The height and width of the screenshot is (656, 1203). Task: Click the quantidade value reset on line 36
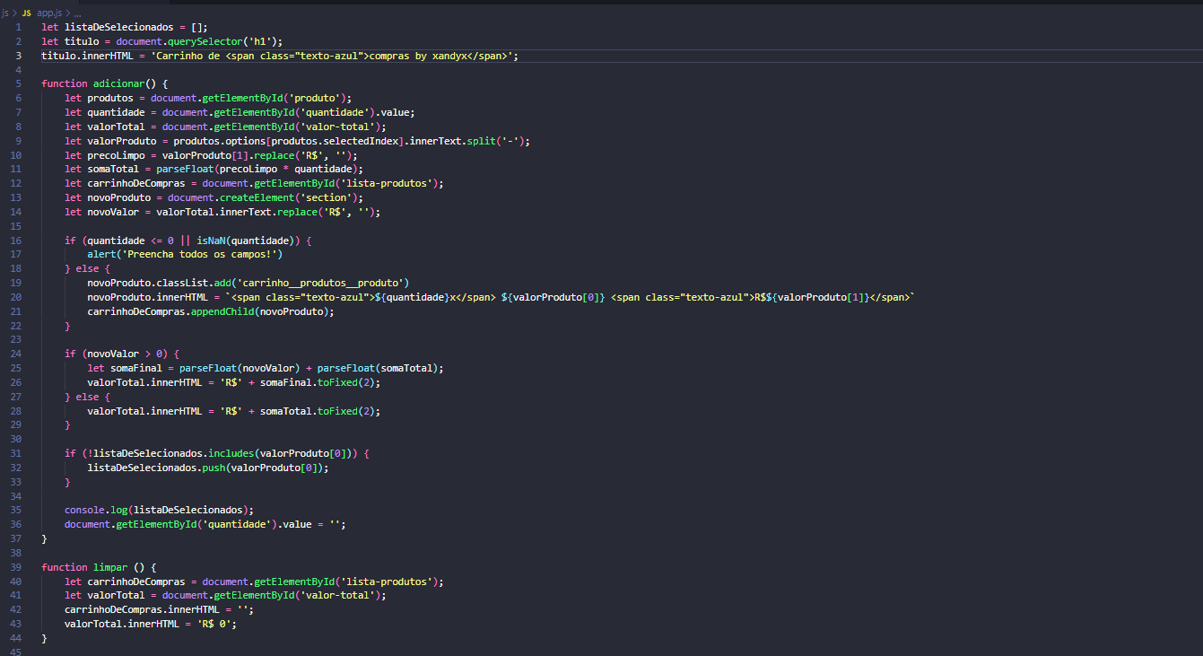tap(205, 524)
